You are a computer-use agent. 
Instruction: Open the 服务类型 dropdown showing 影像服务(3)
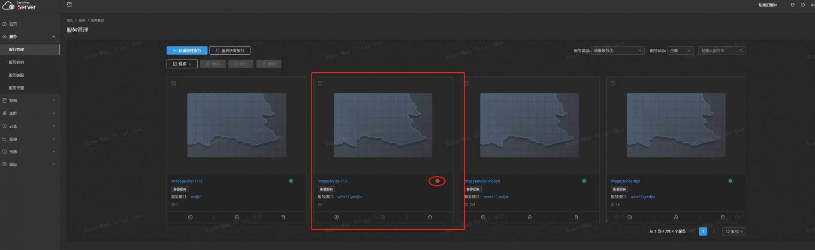click(618, 50)
